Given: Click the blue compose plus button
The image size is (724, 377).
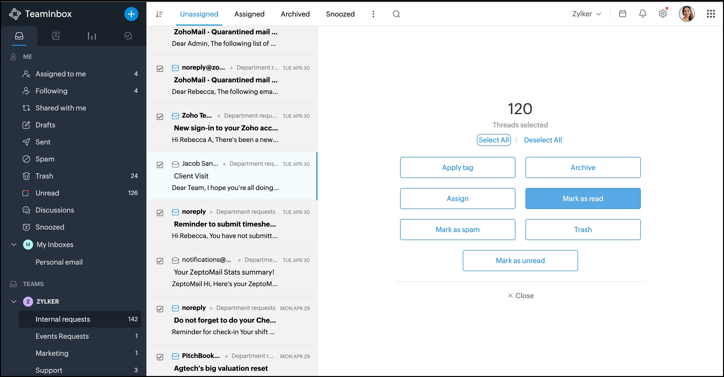Looking at the screenshot, I should (x=131, y=14).
